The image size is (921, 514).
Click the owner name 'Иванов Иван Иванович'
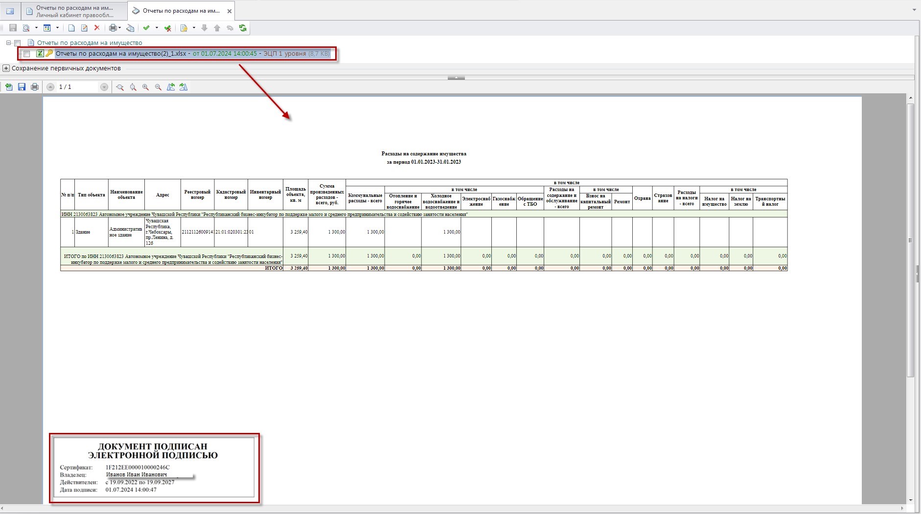(137, 474)
